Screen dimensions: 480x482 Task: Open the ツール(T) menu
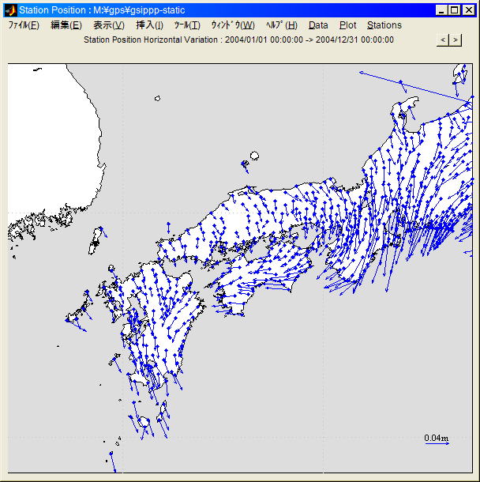click(x=187, y=25)
